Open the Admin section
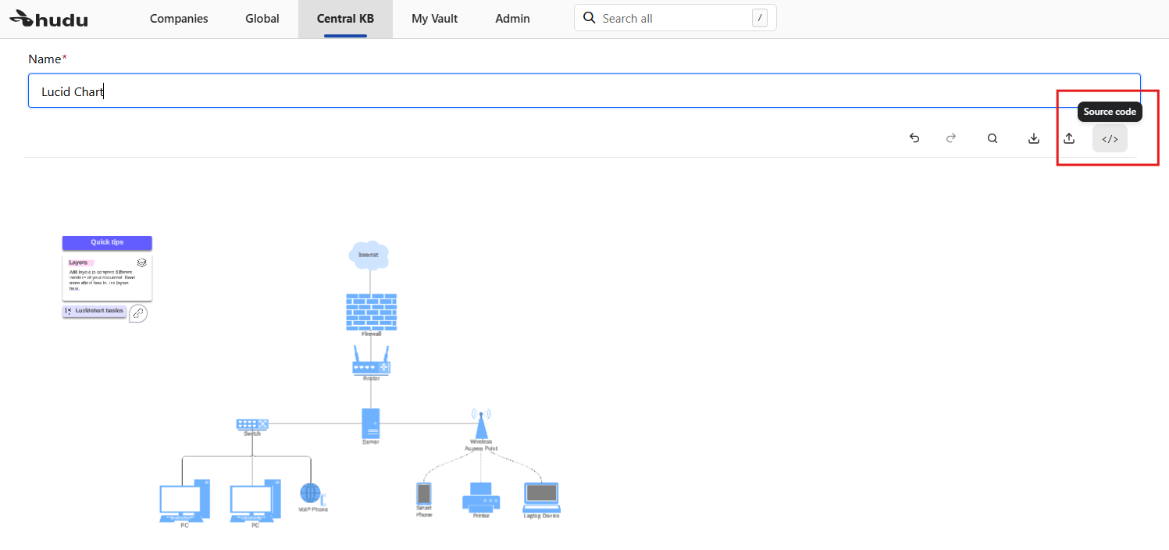 pyautogui.click(x=512, y=19)
